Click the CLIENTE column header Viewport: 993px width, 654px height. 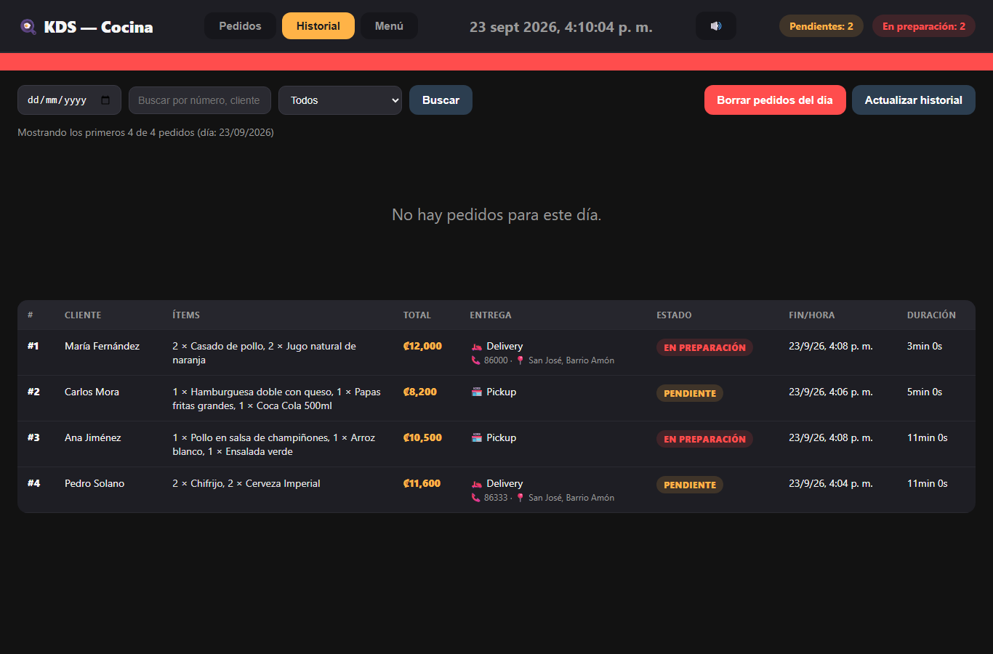[x=83, y=315]
